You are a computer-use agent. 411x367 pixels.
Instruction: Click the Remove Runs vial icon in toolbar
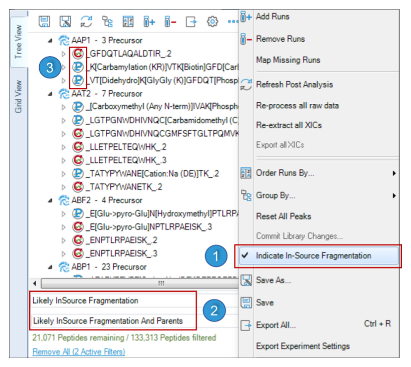170,21
